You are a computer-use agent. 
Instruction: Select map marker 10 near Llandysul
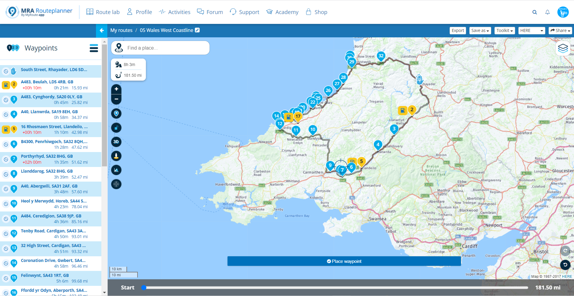coord(313,130)
